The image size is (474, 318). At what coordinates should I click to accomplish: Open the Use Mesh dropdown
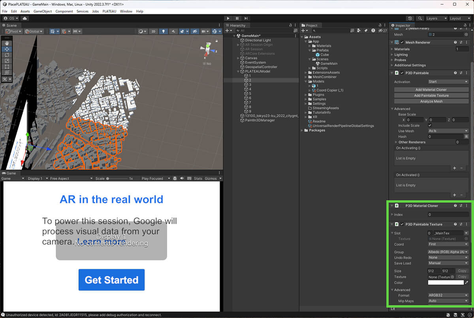coord(448,131)
